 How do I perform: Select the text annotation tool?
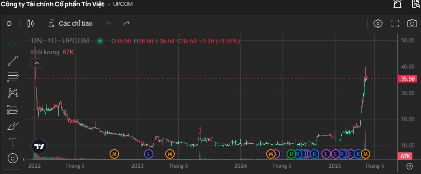coord(13,142)
